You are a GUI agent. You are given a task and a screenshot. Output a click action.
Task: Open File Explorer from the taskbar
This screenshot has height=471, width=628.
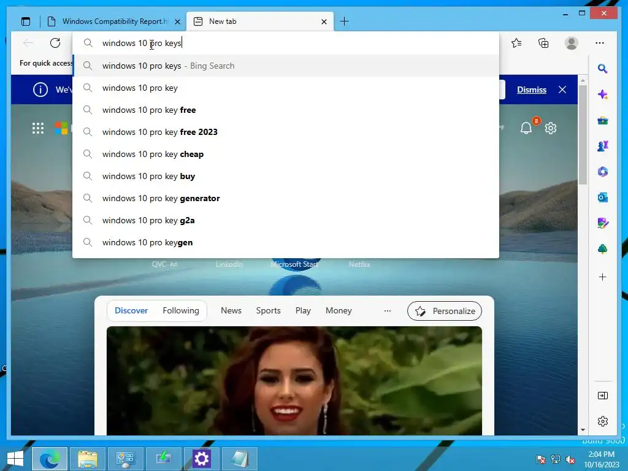tap(88, 459)
